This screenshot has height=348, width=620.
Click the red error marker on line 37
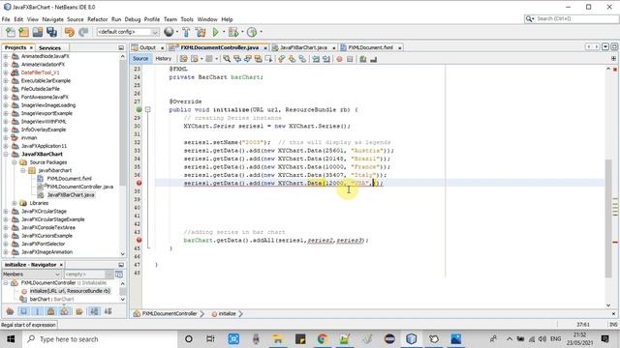139,183
